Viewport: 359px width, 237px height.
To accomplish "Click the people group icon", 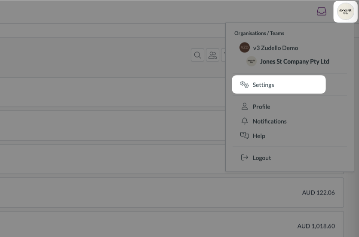I will coord(212,55).
